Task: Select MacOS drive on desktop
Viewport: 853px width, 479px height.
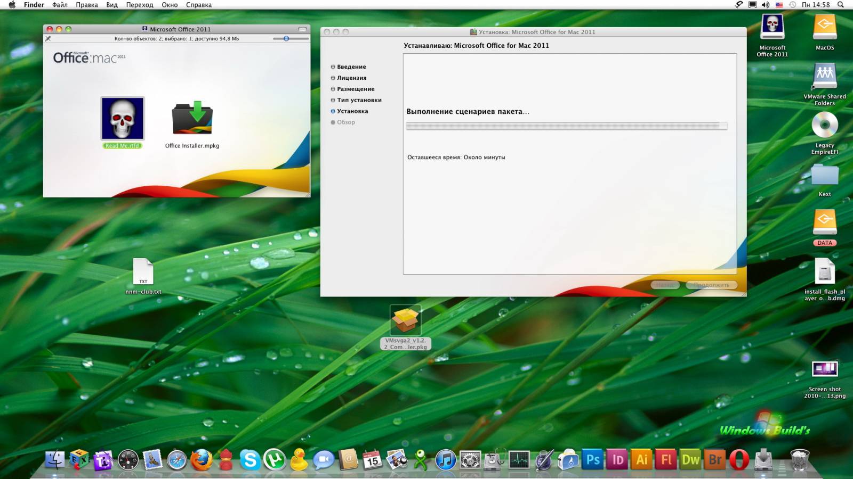Action: 825,32
